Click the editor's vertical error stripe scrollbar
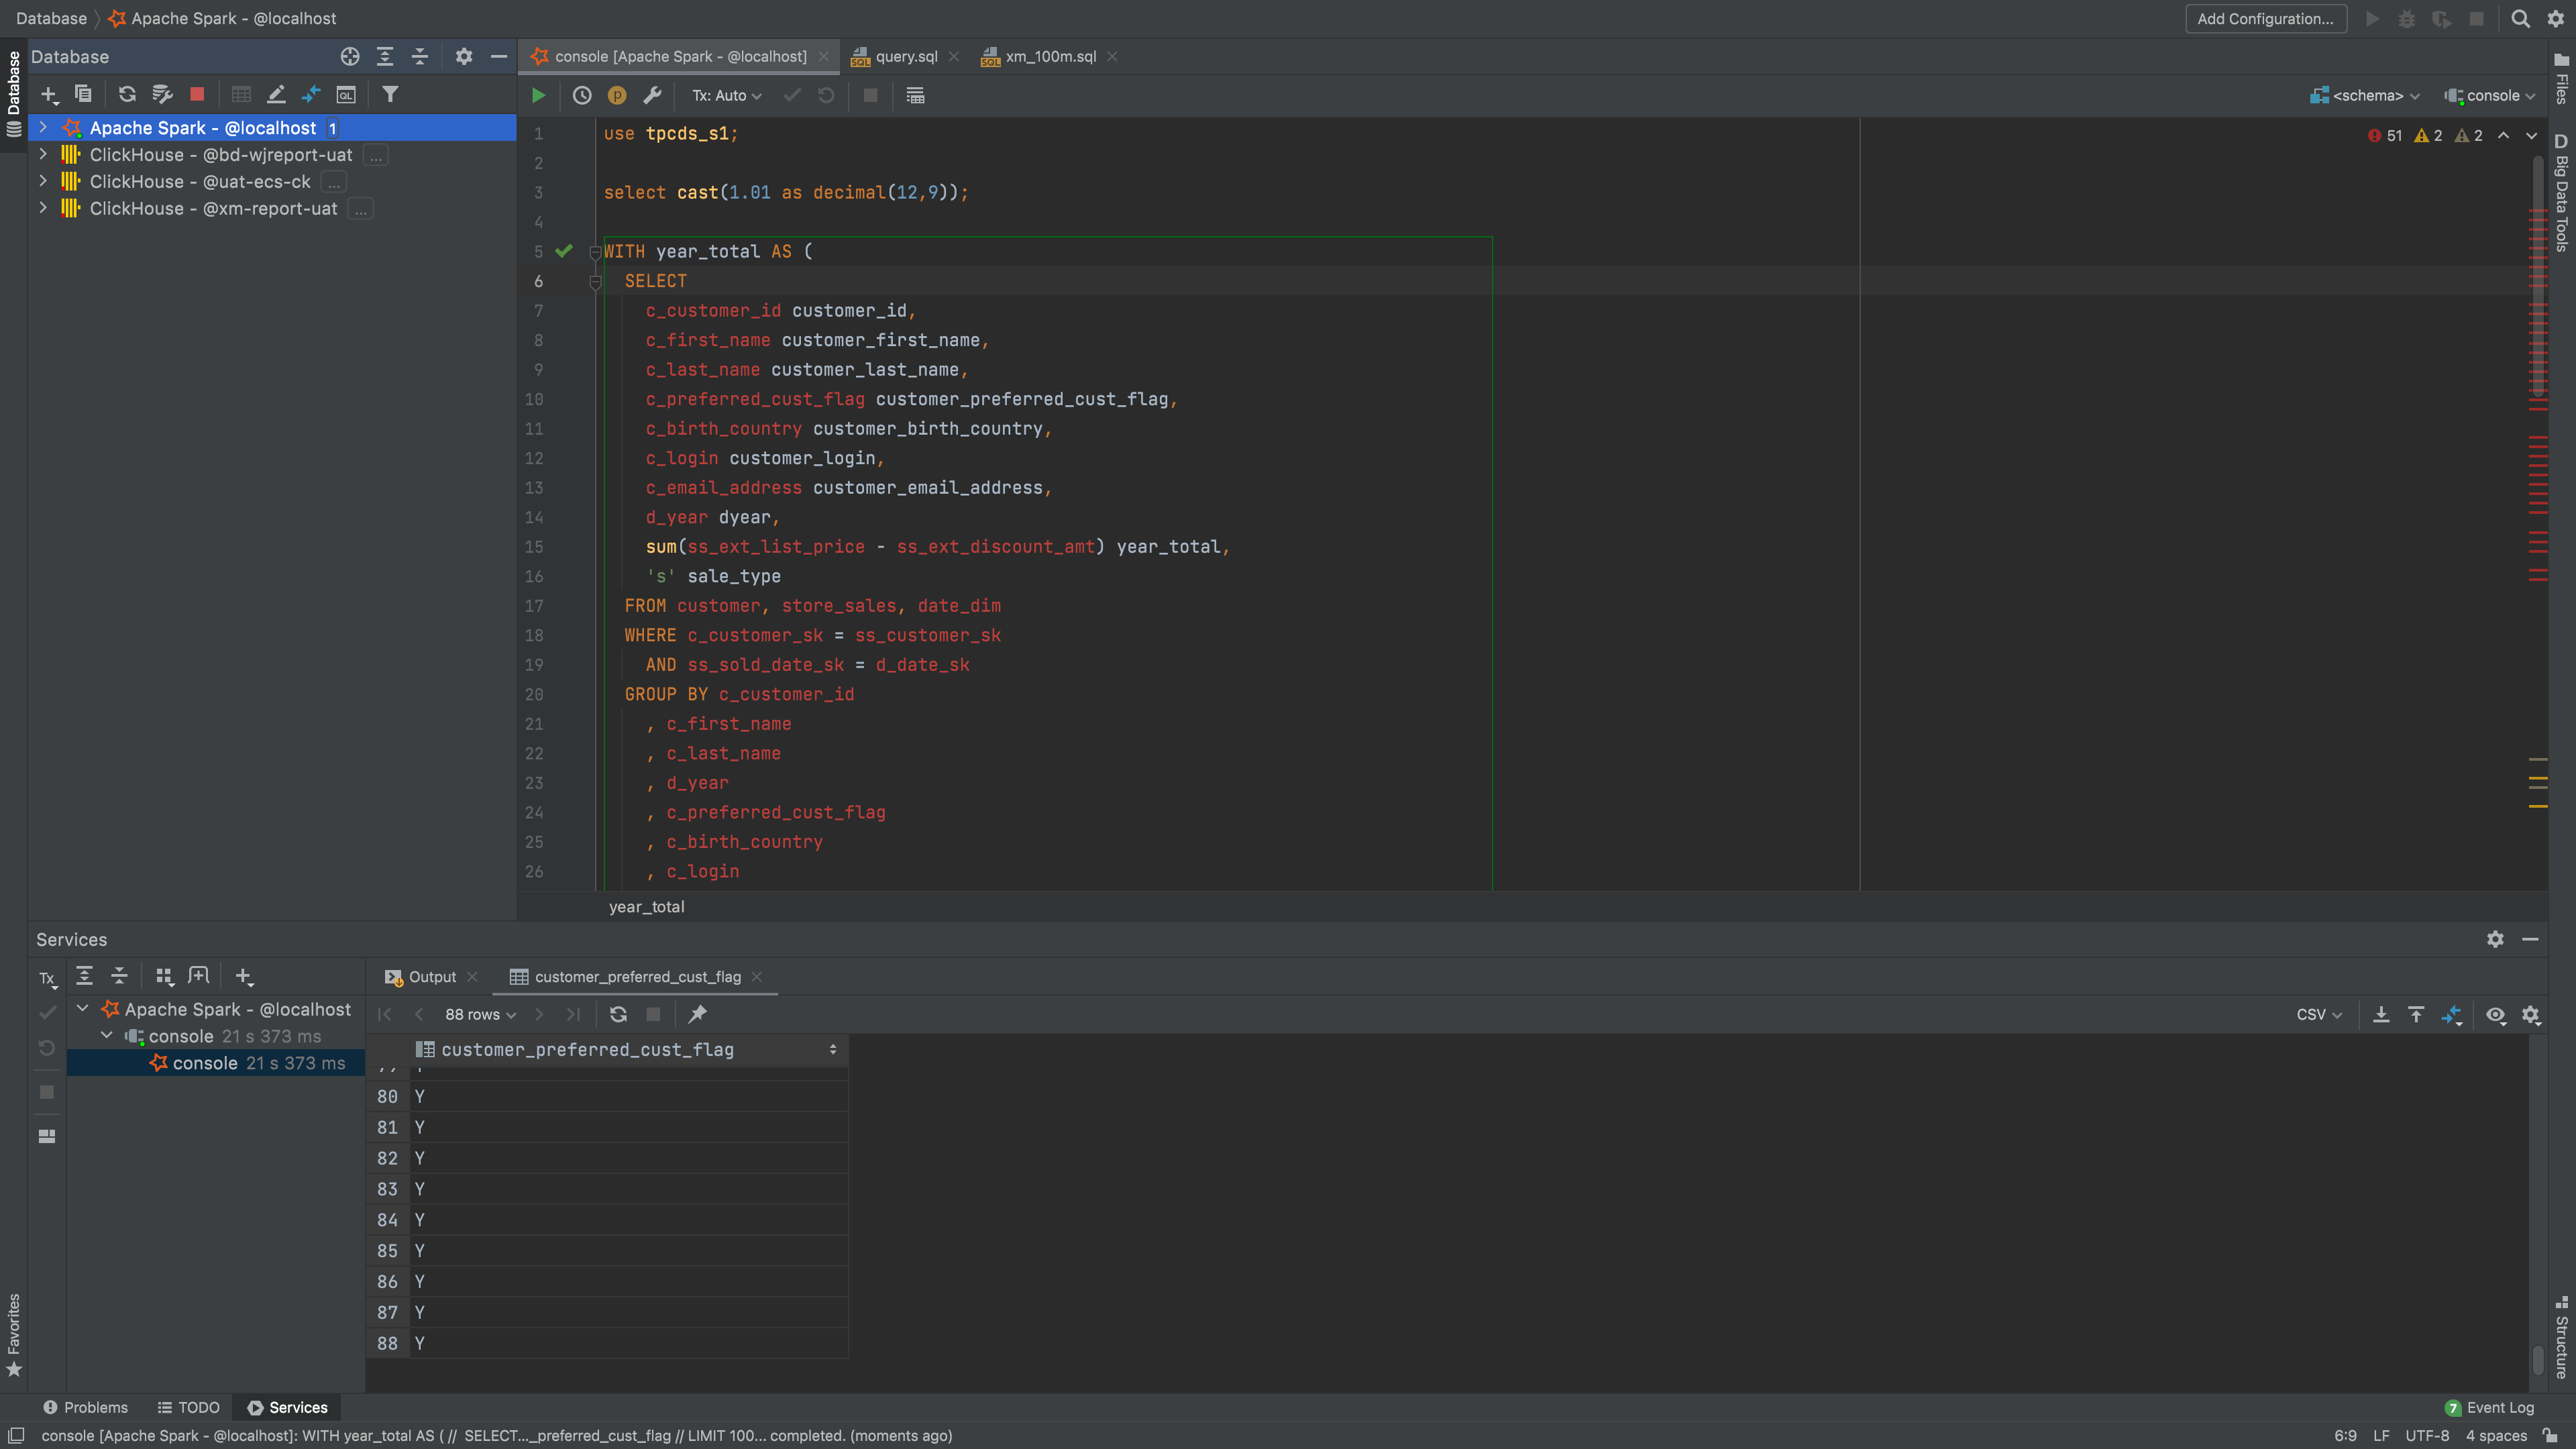Image resolution: width=2576 pixels, height=1449 pixels. (x=2538, y=500)
